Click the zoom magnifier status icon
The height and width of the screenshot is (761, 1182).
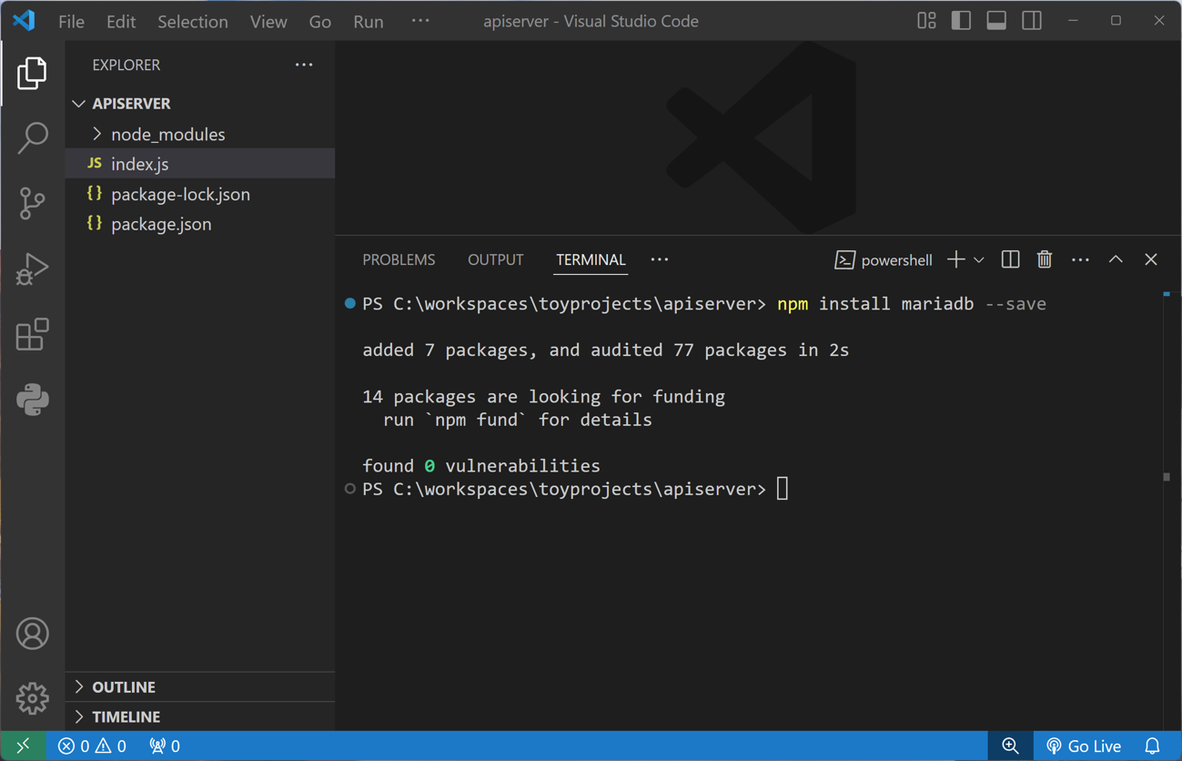coord(1010,746)
